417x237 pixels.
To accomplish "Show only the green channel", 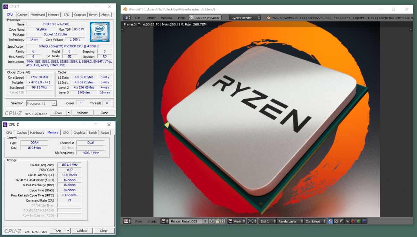I will click(x=359, y=221).
